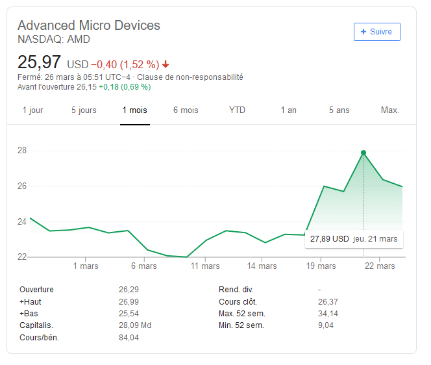
Task: Click the 84,04 P/E value
Action: pyautogui.click(x=129, y=338)
